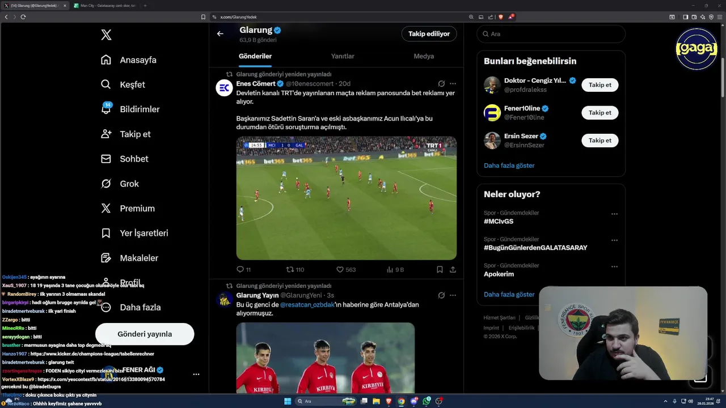Repost Enes Cömert's post (110 reposts)
This screenshot has height=408, width=726.
click(x=295, y=270)
